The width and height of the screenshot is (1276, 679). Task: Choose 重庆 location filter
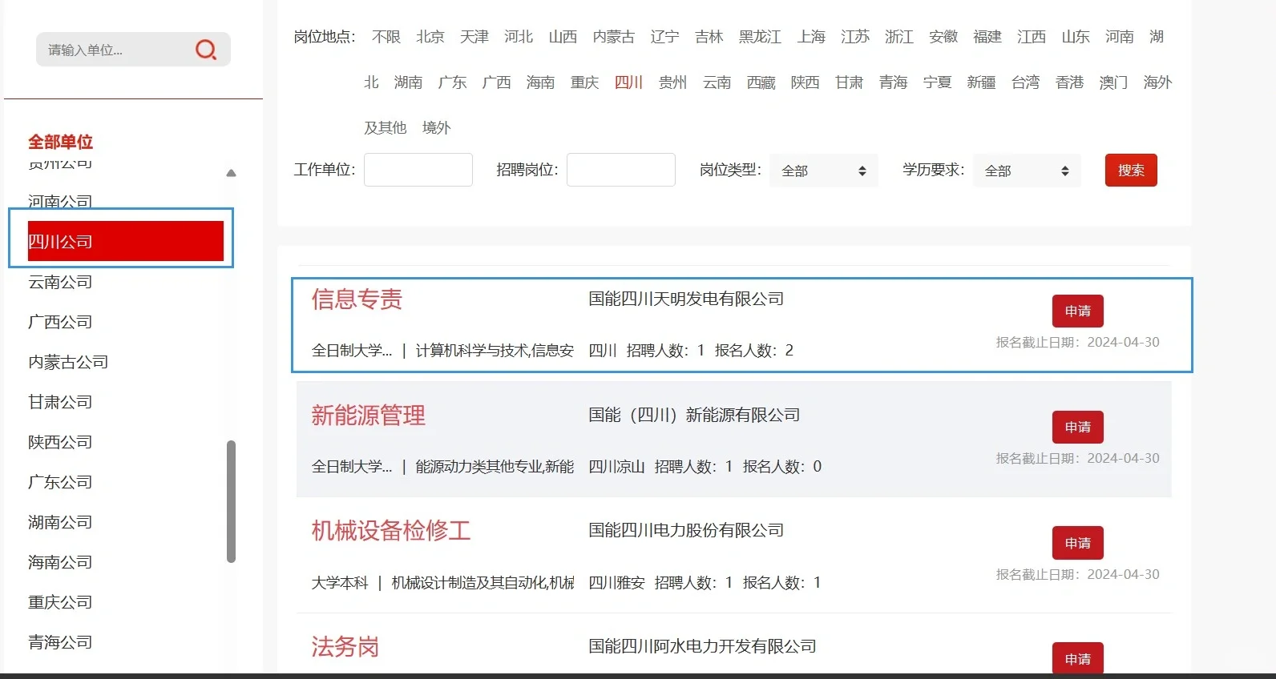[x=585, y=82]
